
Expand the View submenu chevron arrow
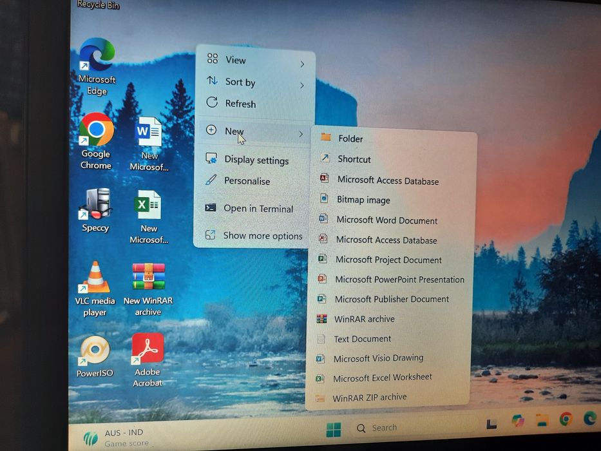tap(302, 64)
